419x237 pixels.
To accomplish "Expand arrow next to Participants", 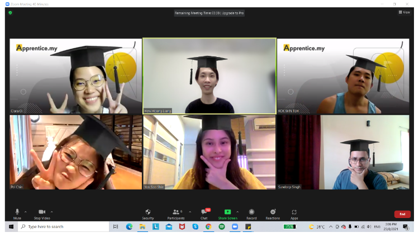I will [x=190, y=211].
